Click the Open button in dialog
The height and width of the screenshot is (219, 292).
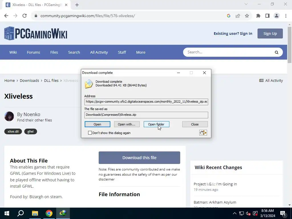point(98,124)
